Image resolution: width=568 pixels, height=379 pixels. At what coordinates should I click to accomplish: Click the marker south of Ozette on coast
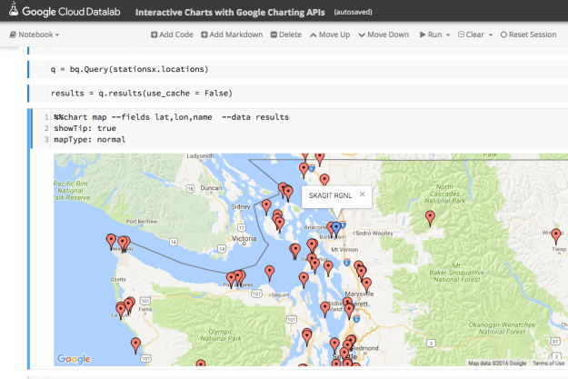(135, 345)
